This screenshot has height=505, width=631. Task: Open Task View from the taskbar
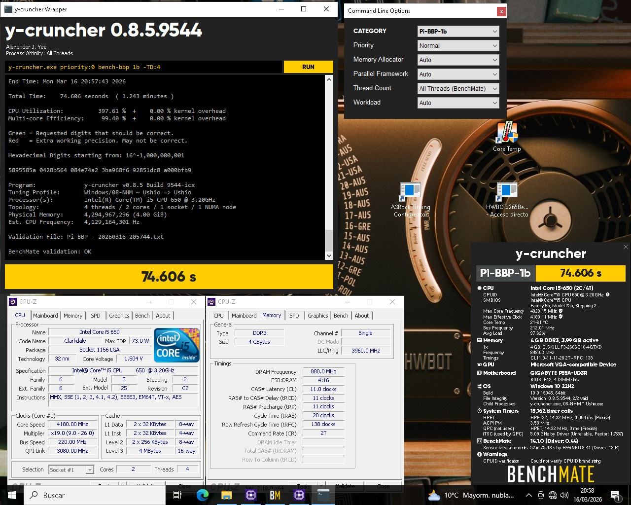click(177, 495)
